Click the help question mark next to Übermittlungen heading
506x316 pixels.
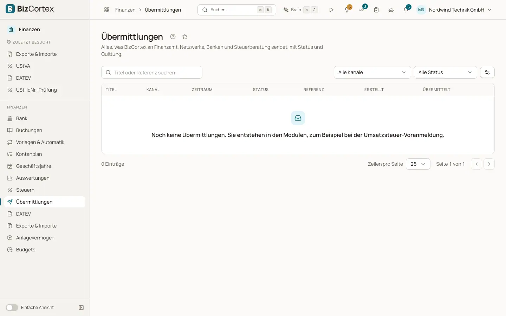point(173,37)
